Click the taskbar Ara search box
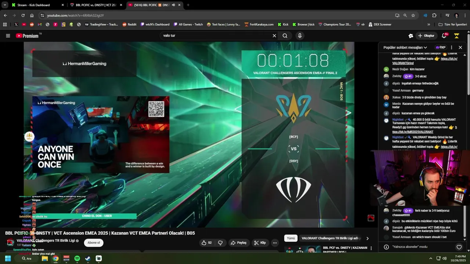The height and width of the screenshot is (264, 470). [26, 258]
